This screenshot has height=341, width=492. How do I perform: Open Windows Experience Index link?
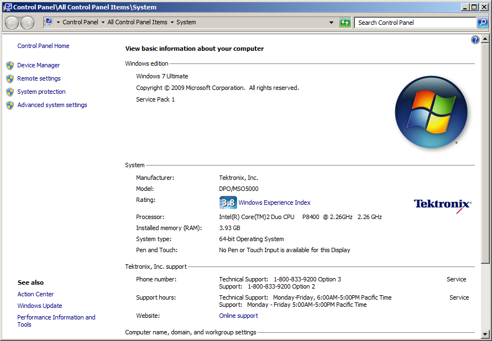pyautogui.click(x=274, y=203)
